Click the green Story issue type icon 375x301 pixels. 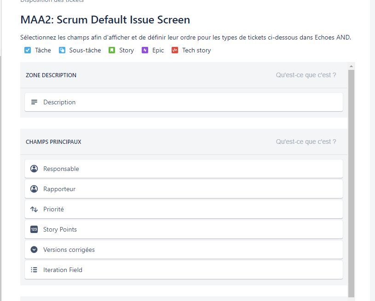pos(112,50)
